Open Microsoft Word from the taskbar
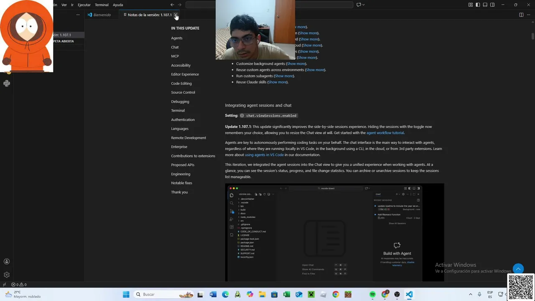This screenshot has width=535, height=301. pyautogui.click(x=213, y=294)
